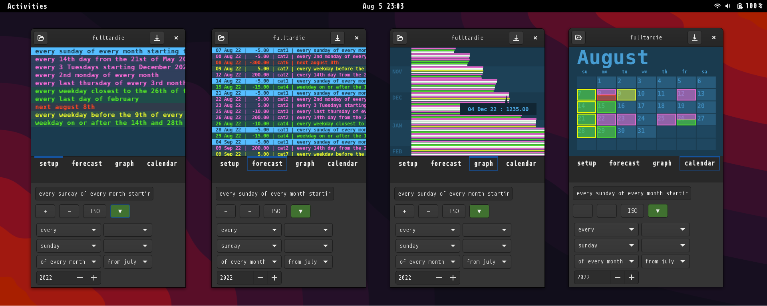Remove rule with minus in second window
Screen dimensions: 767x306
[250, 211]
